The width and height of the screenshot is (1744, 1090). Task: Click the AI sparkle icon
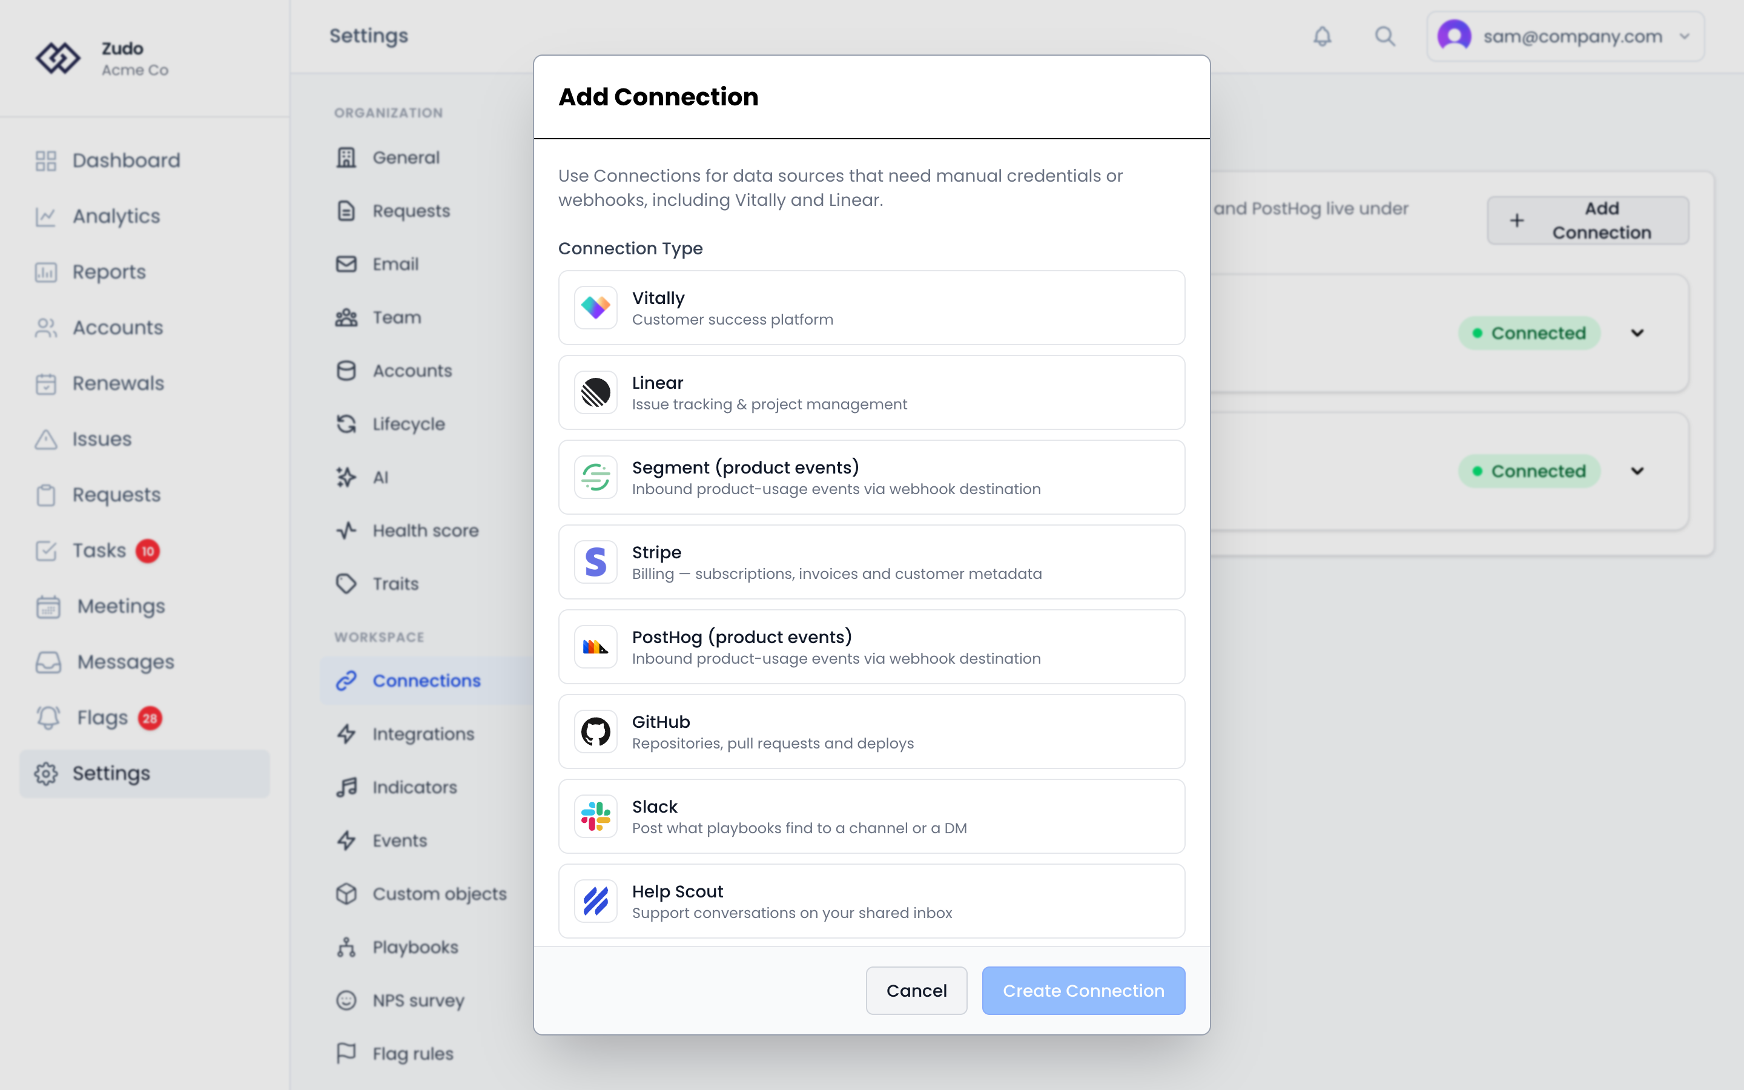346,477
